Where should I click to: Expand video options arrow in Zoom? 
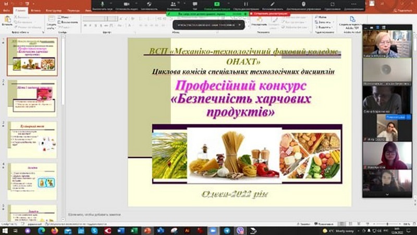coord(136,3)
